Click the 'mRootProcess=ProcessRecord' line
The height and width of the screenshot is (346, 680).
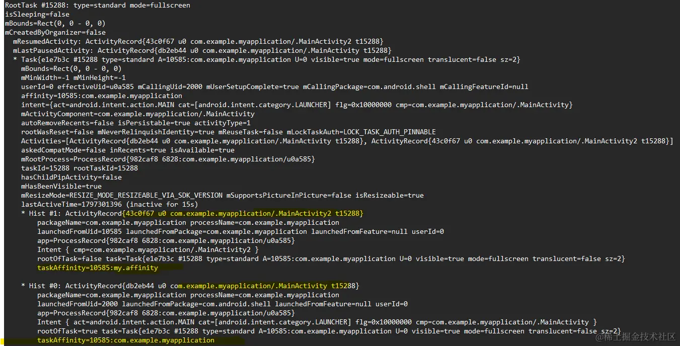point(168,159)
